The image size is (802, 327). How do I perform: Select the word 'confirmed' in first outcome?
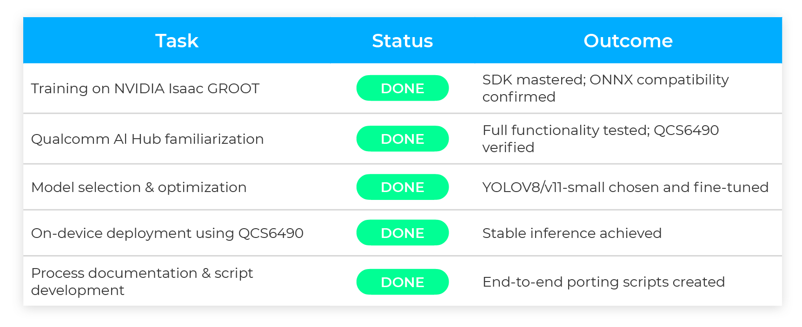click(x=519, y=97)
